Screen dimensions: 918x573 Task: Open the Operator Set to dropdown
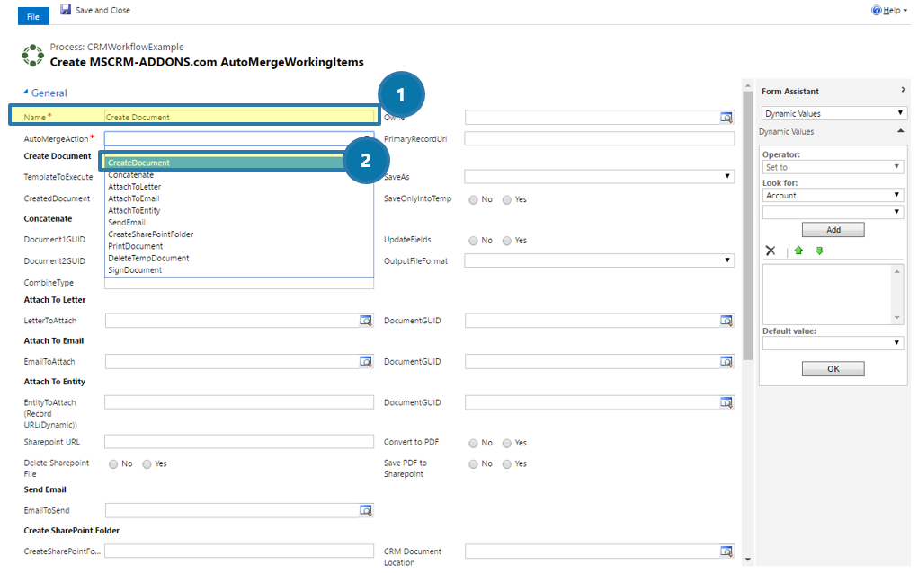tap(833, 167)
